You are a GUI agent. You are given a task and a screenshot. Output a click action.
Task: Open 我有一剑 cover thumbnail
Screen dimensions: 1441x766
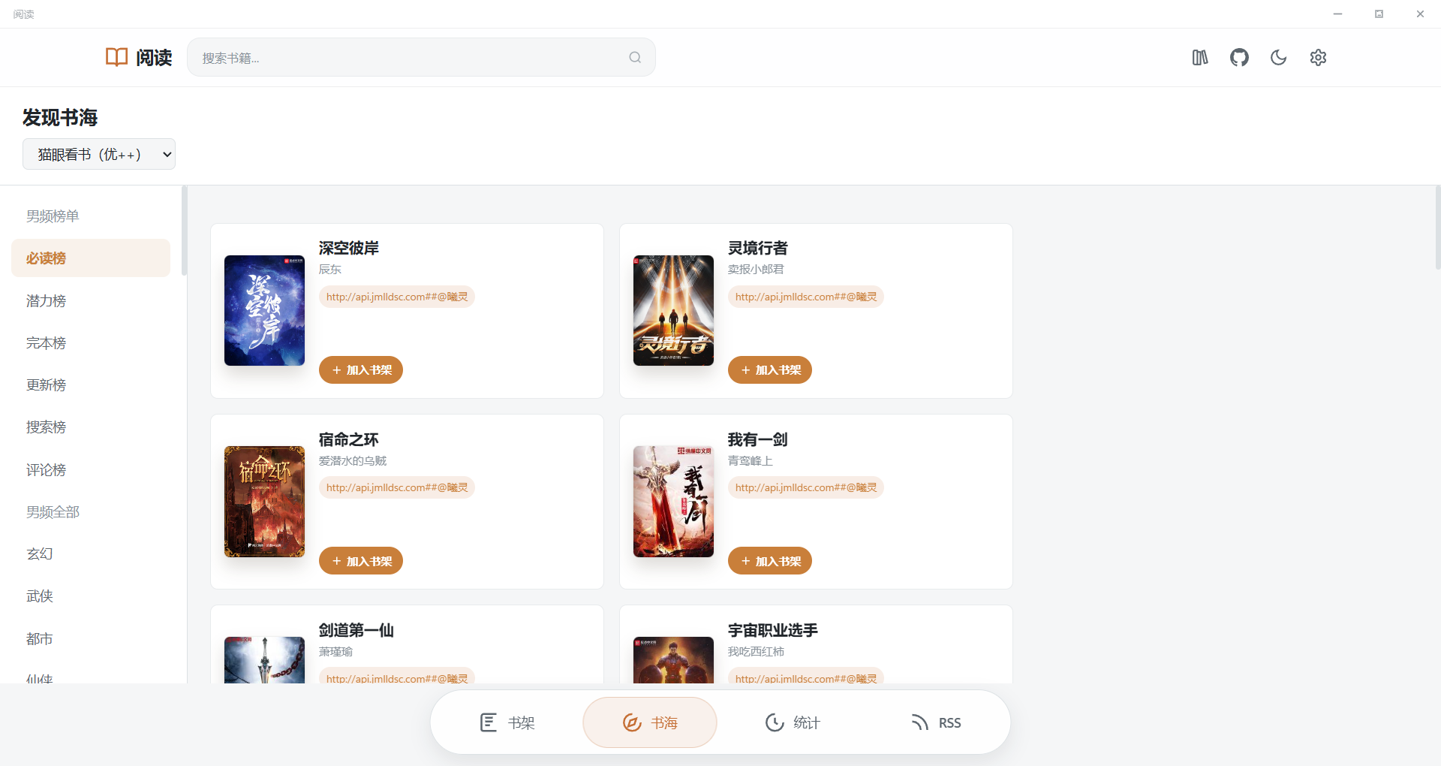coord(673,502)
